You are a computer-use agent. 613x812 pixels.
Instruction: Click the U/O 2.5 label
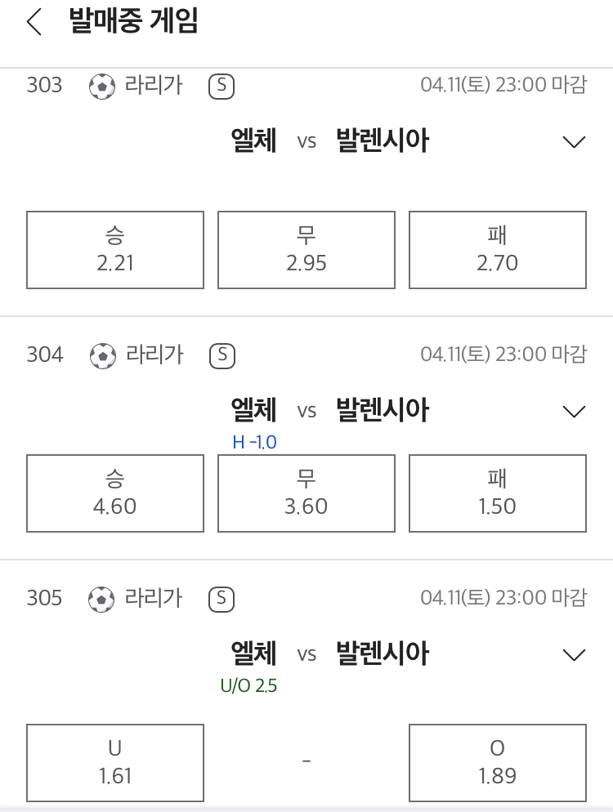[248, 685]
